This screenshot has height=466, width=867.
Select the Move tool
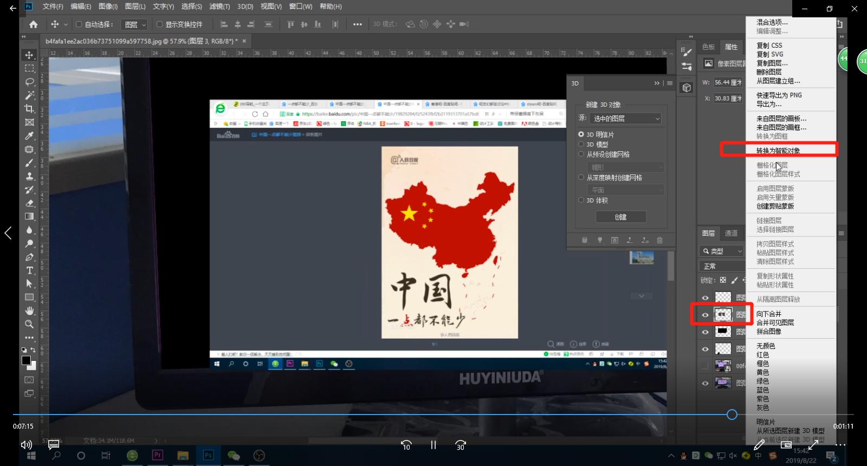click(x=29, y=55)
